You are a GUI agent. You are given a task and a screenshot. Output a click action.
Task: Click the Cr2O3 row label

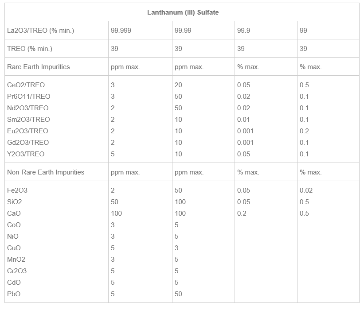17,271
